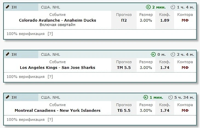The image size is (200, 128).
Task: Click the ТМ 5.5 forecast value
Action: [x=124, y=68]
